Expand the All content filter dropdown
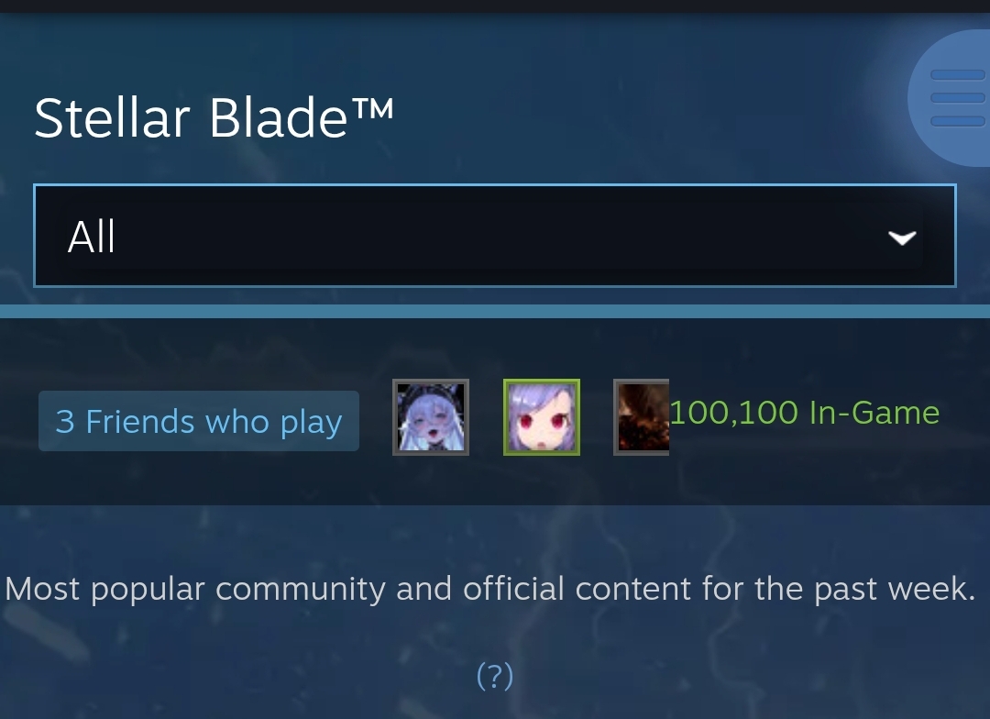Screen dimensions: 990x719 [495, 236]
